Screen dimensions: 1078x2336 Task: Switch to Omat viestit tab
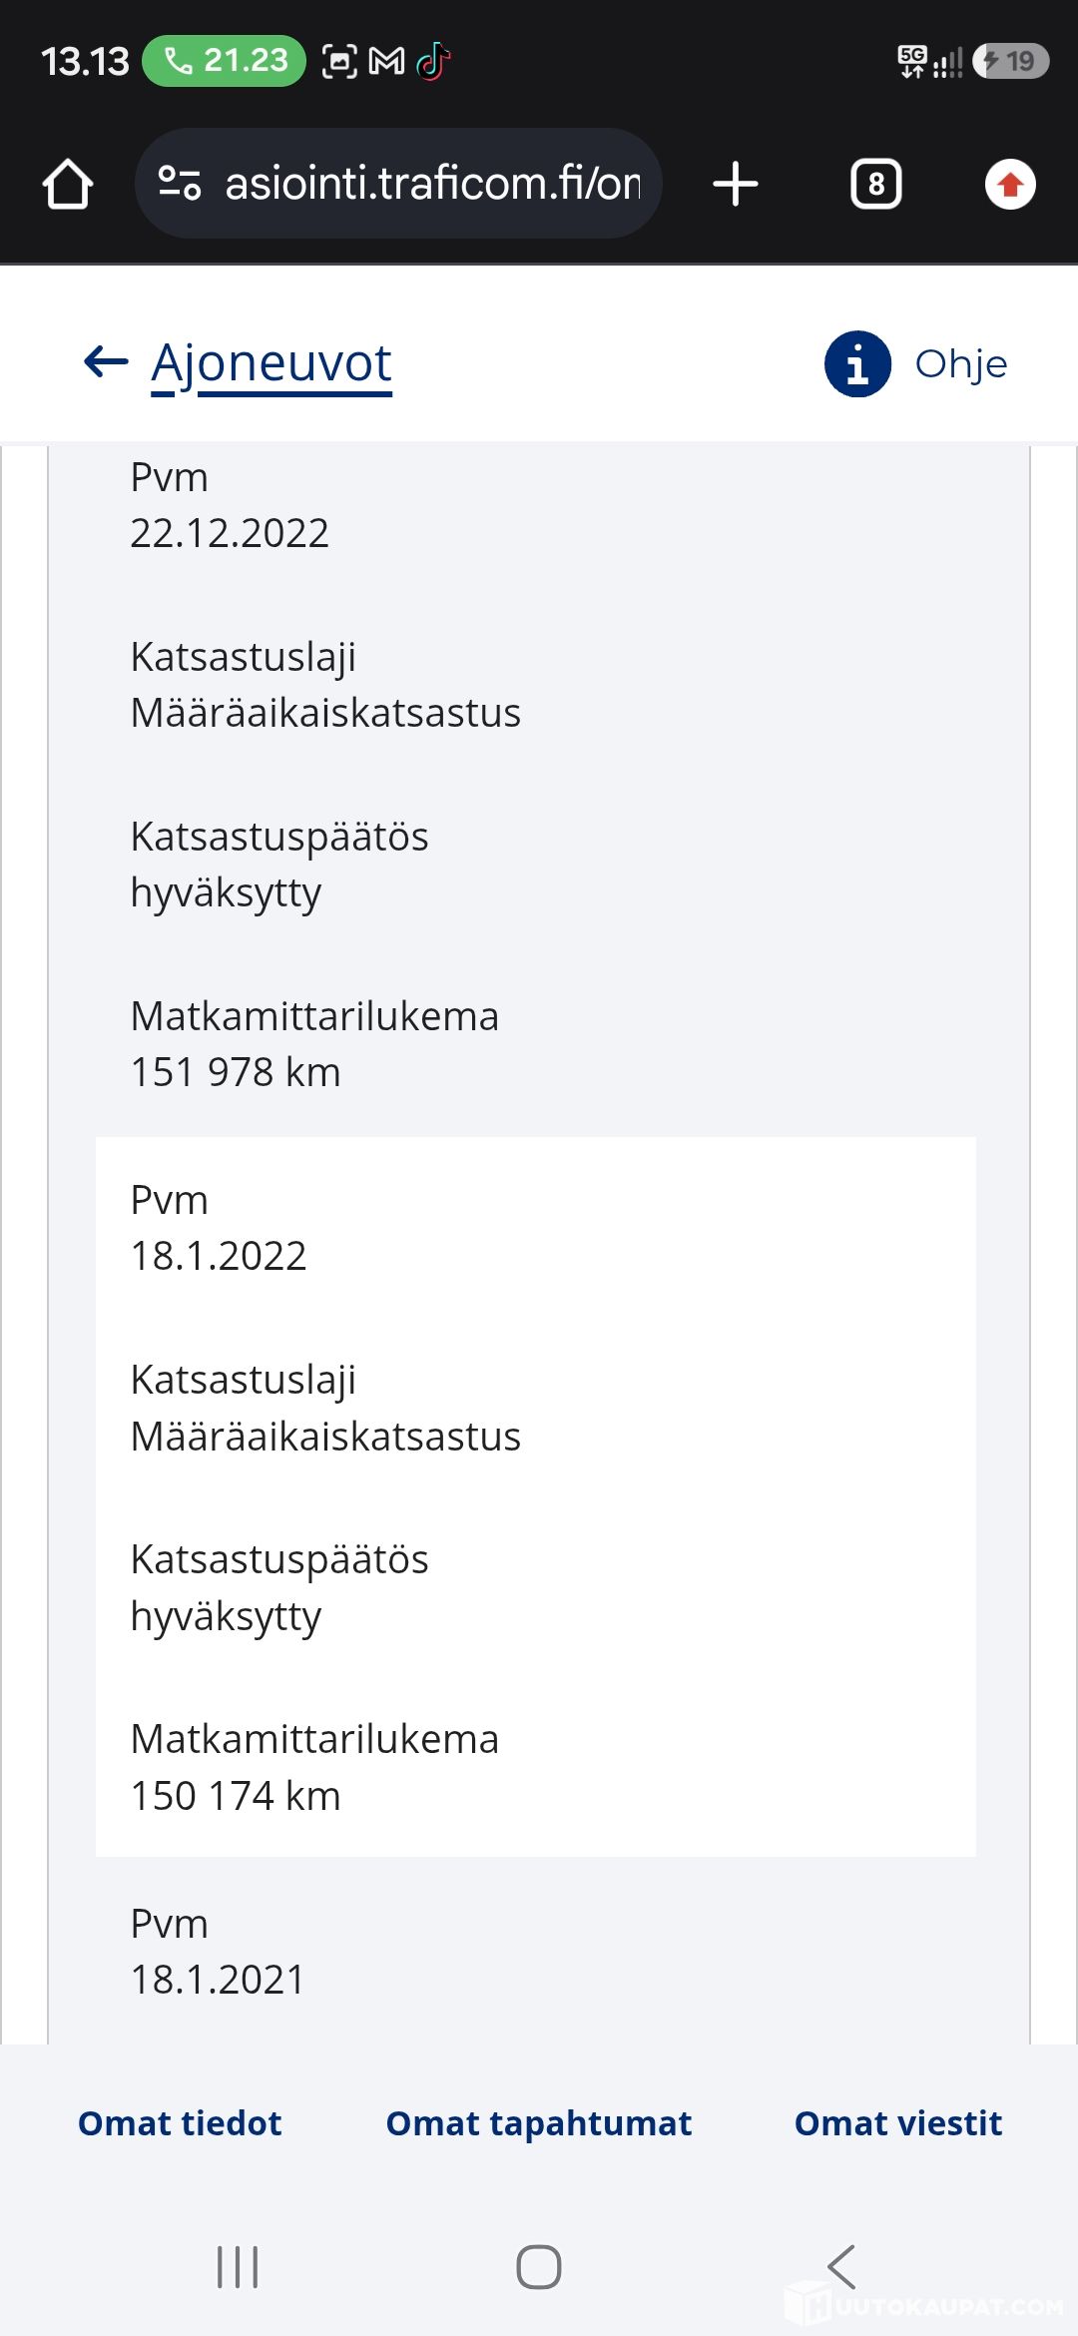[898, 2122]
